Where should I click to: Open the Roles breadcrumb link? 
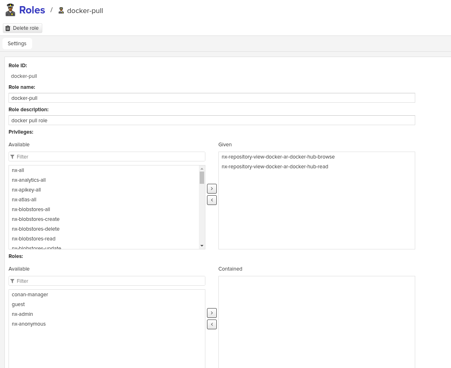coord(32,10)
